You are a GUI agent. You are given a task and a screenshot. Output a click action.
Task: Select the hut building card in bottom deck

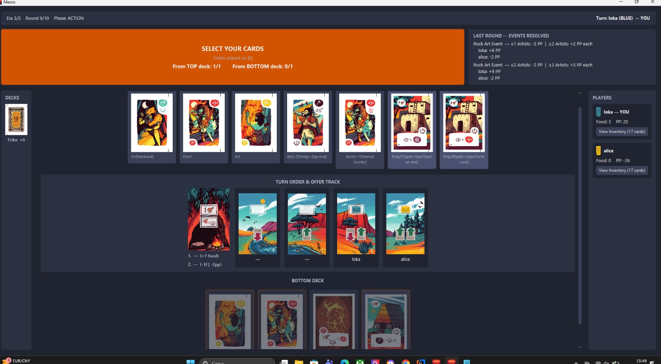click(x=386, y=320)
